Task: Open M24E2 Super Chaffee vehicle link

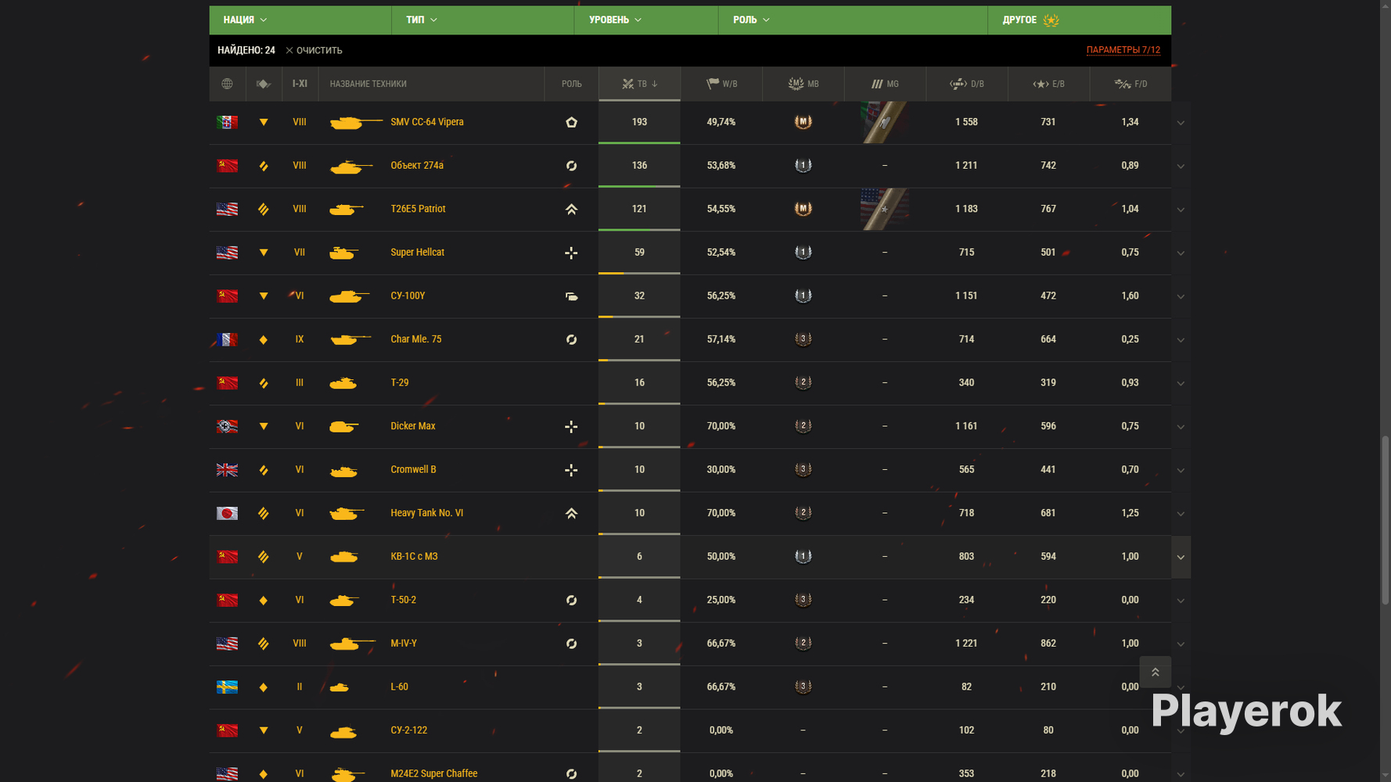Action: tap(434, 773)
